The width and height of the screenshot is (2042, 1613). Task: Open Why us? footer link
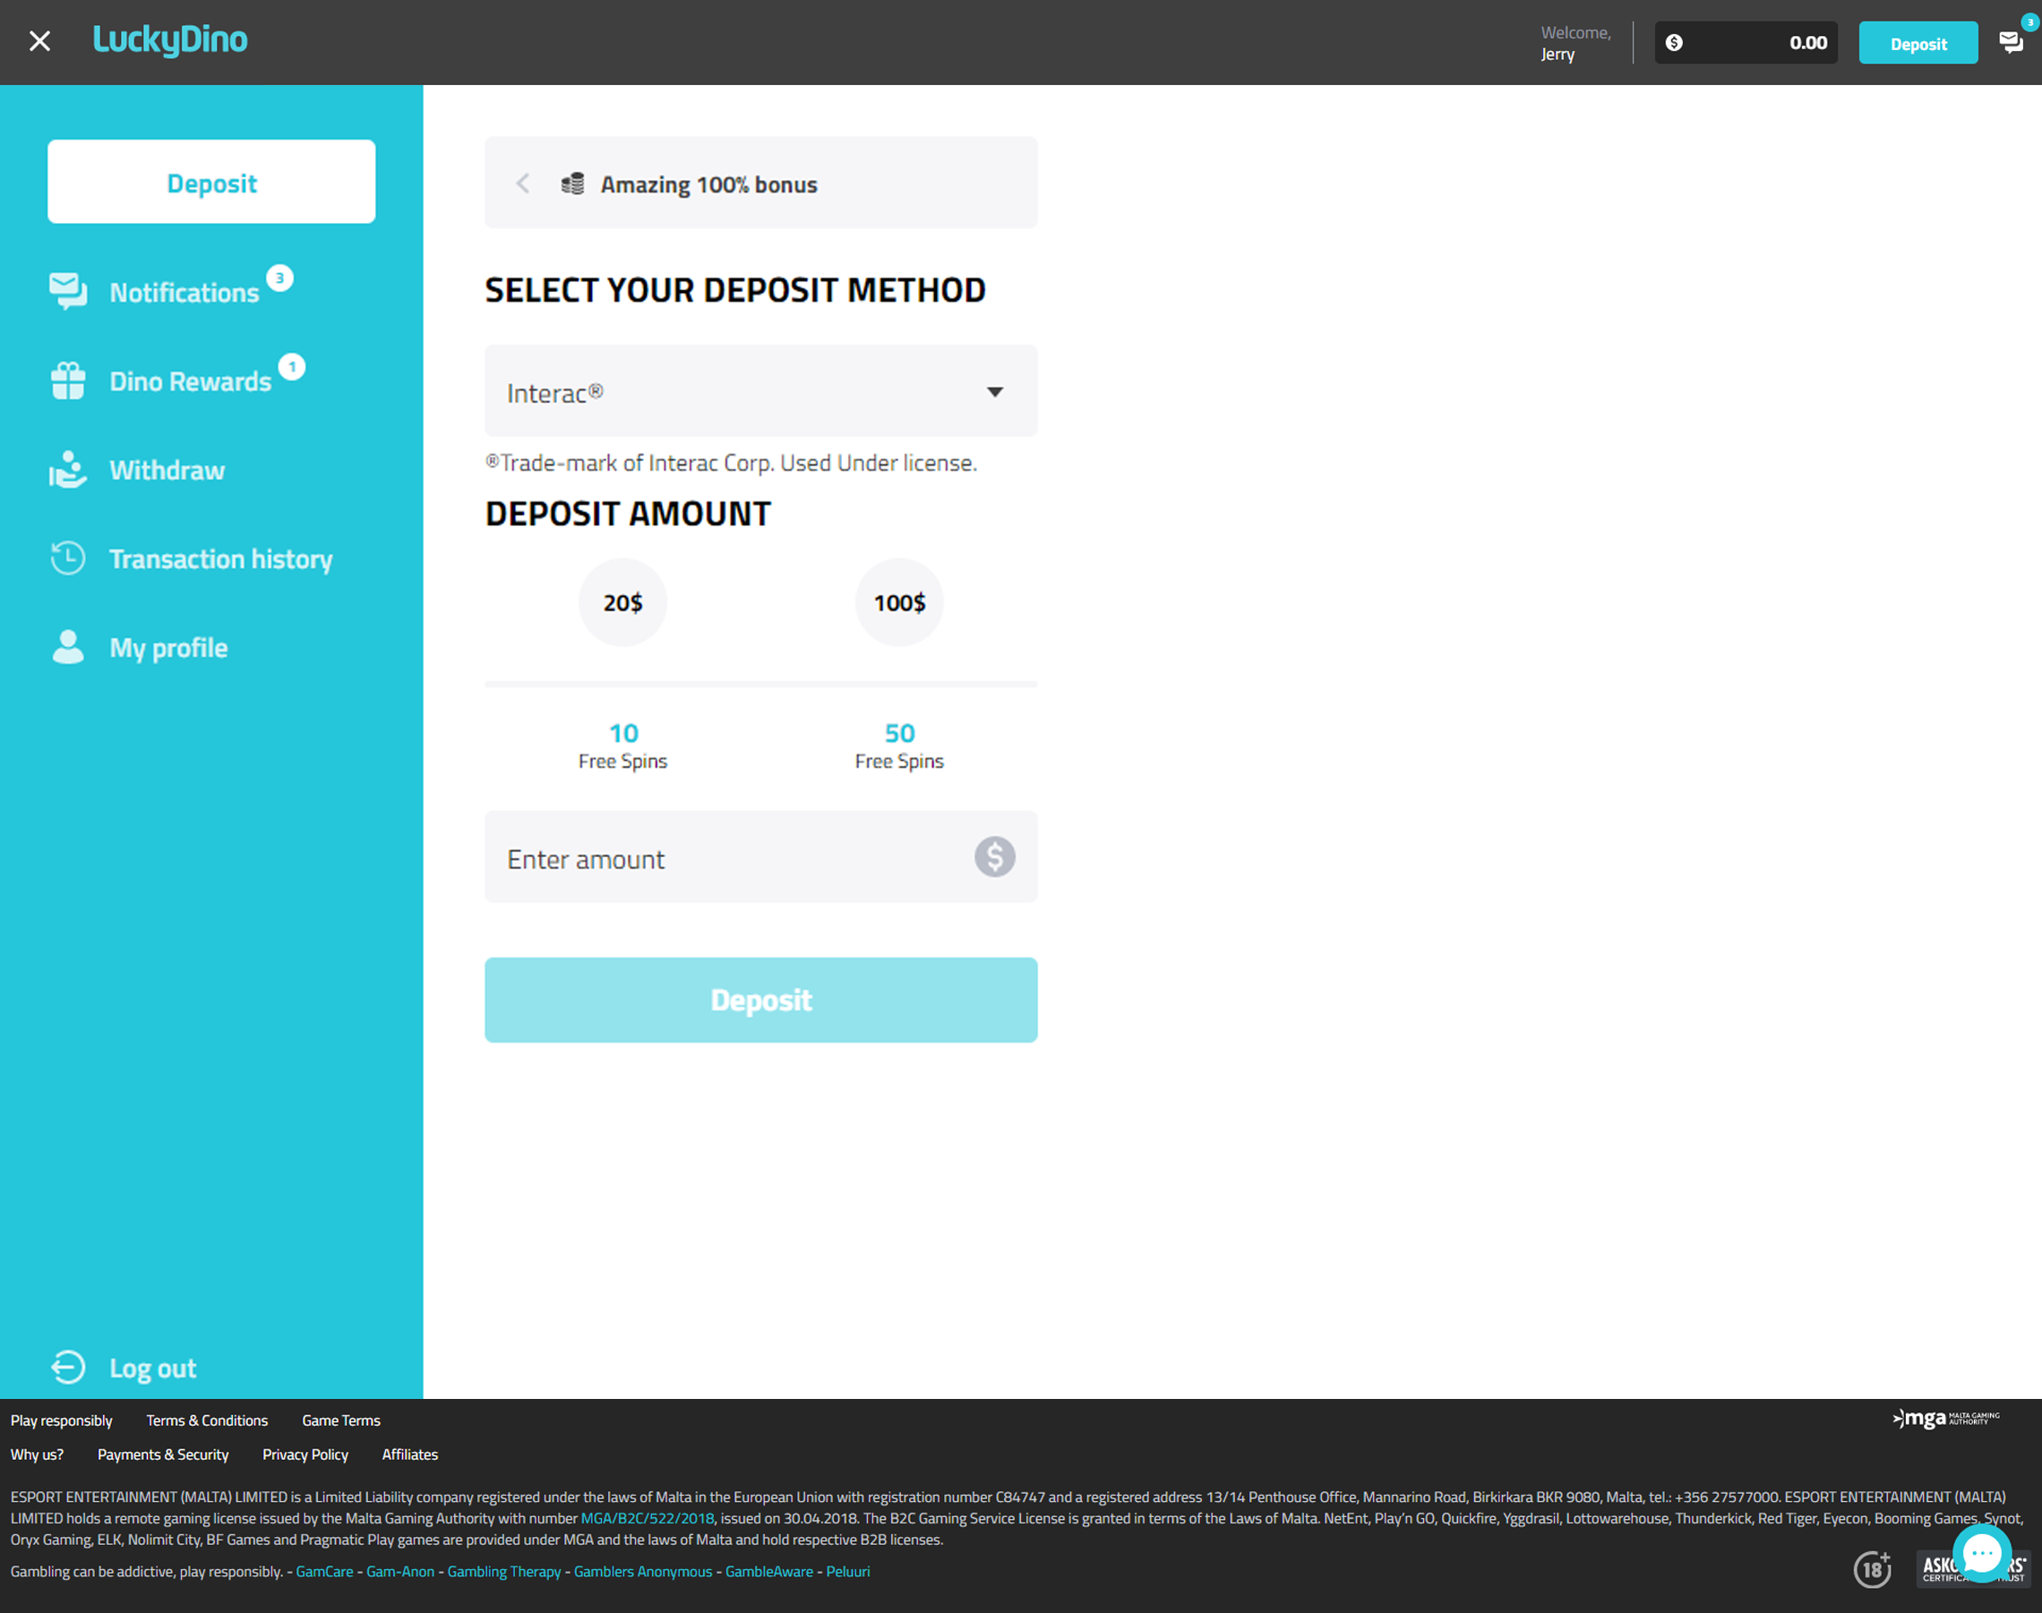coord(37,1454)
